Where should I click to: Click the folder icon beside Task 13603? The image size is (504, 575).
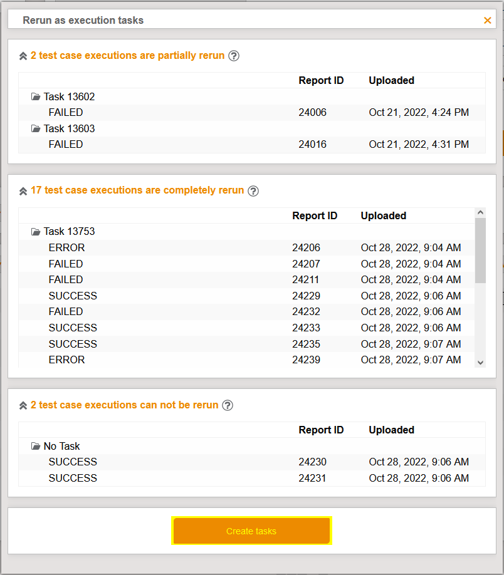35,128
